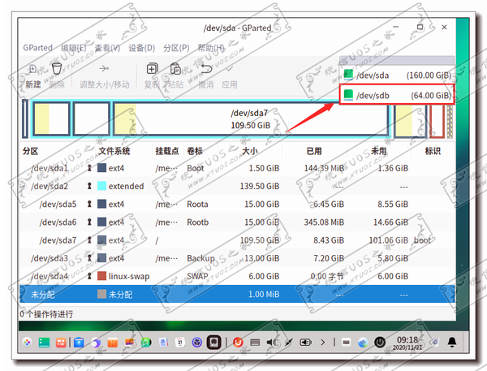Click the Copy partition (复制) toolbar icon
Screen dimensions: 487x371
[x=152, y=70]
